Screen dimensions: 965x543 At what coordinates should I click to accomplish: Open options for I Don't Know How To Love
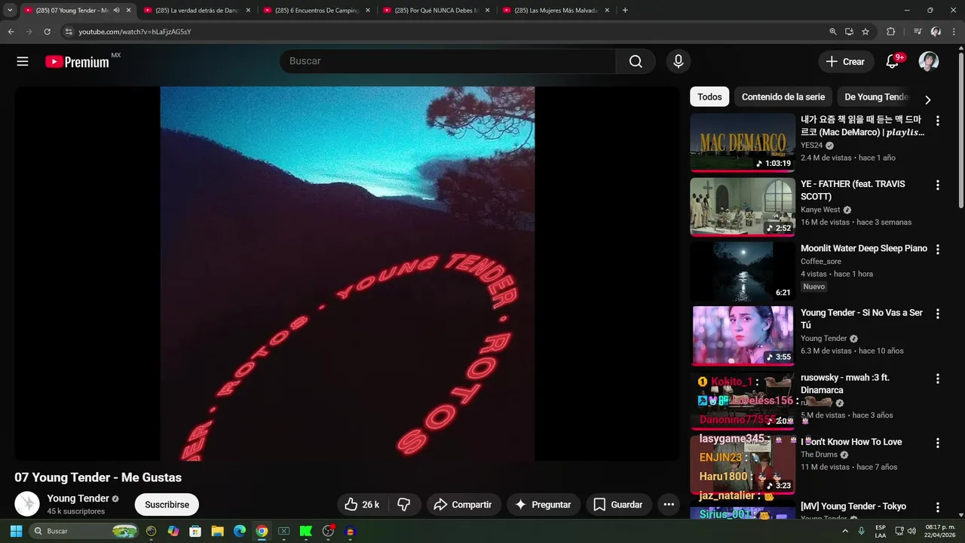click(x=938, y=443)
